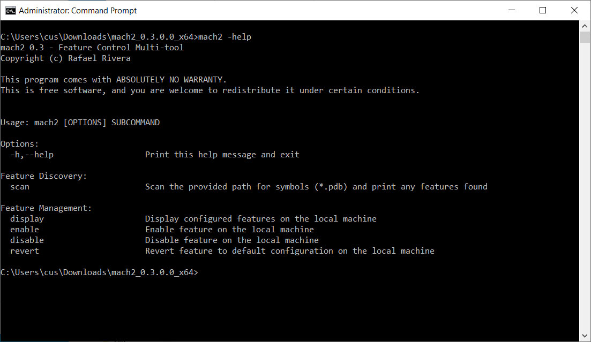Click the typed 'mach2 -help' command

(x=225, y=37)
